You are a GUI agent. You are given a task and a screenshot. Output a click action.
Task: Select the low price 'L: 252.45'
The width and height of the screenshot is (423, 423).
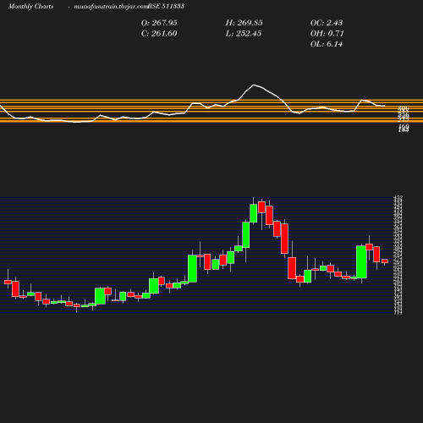click(244, 34)
